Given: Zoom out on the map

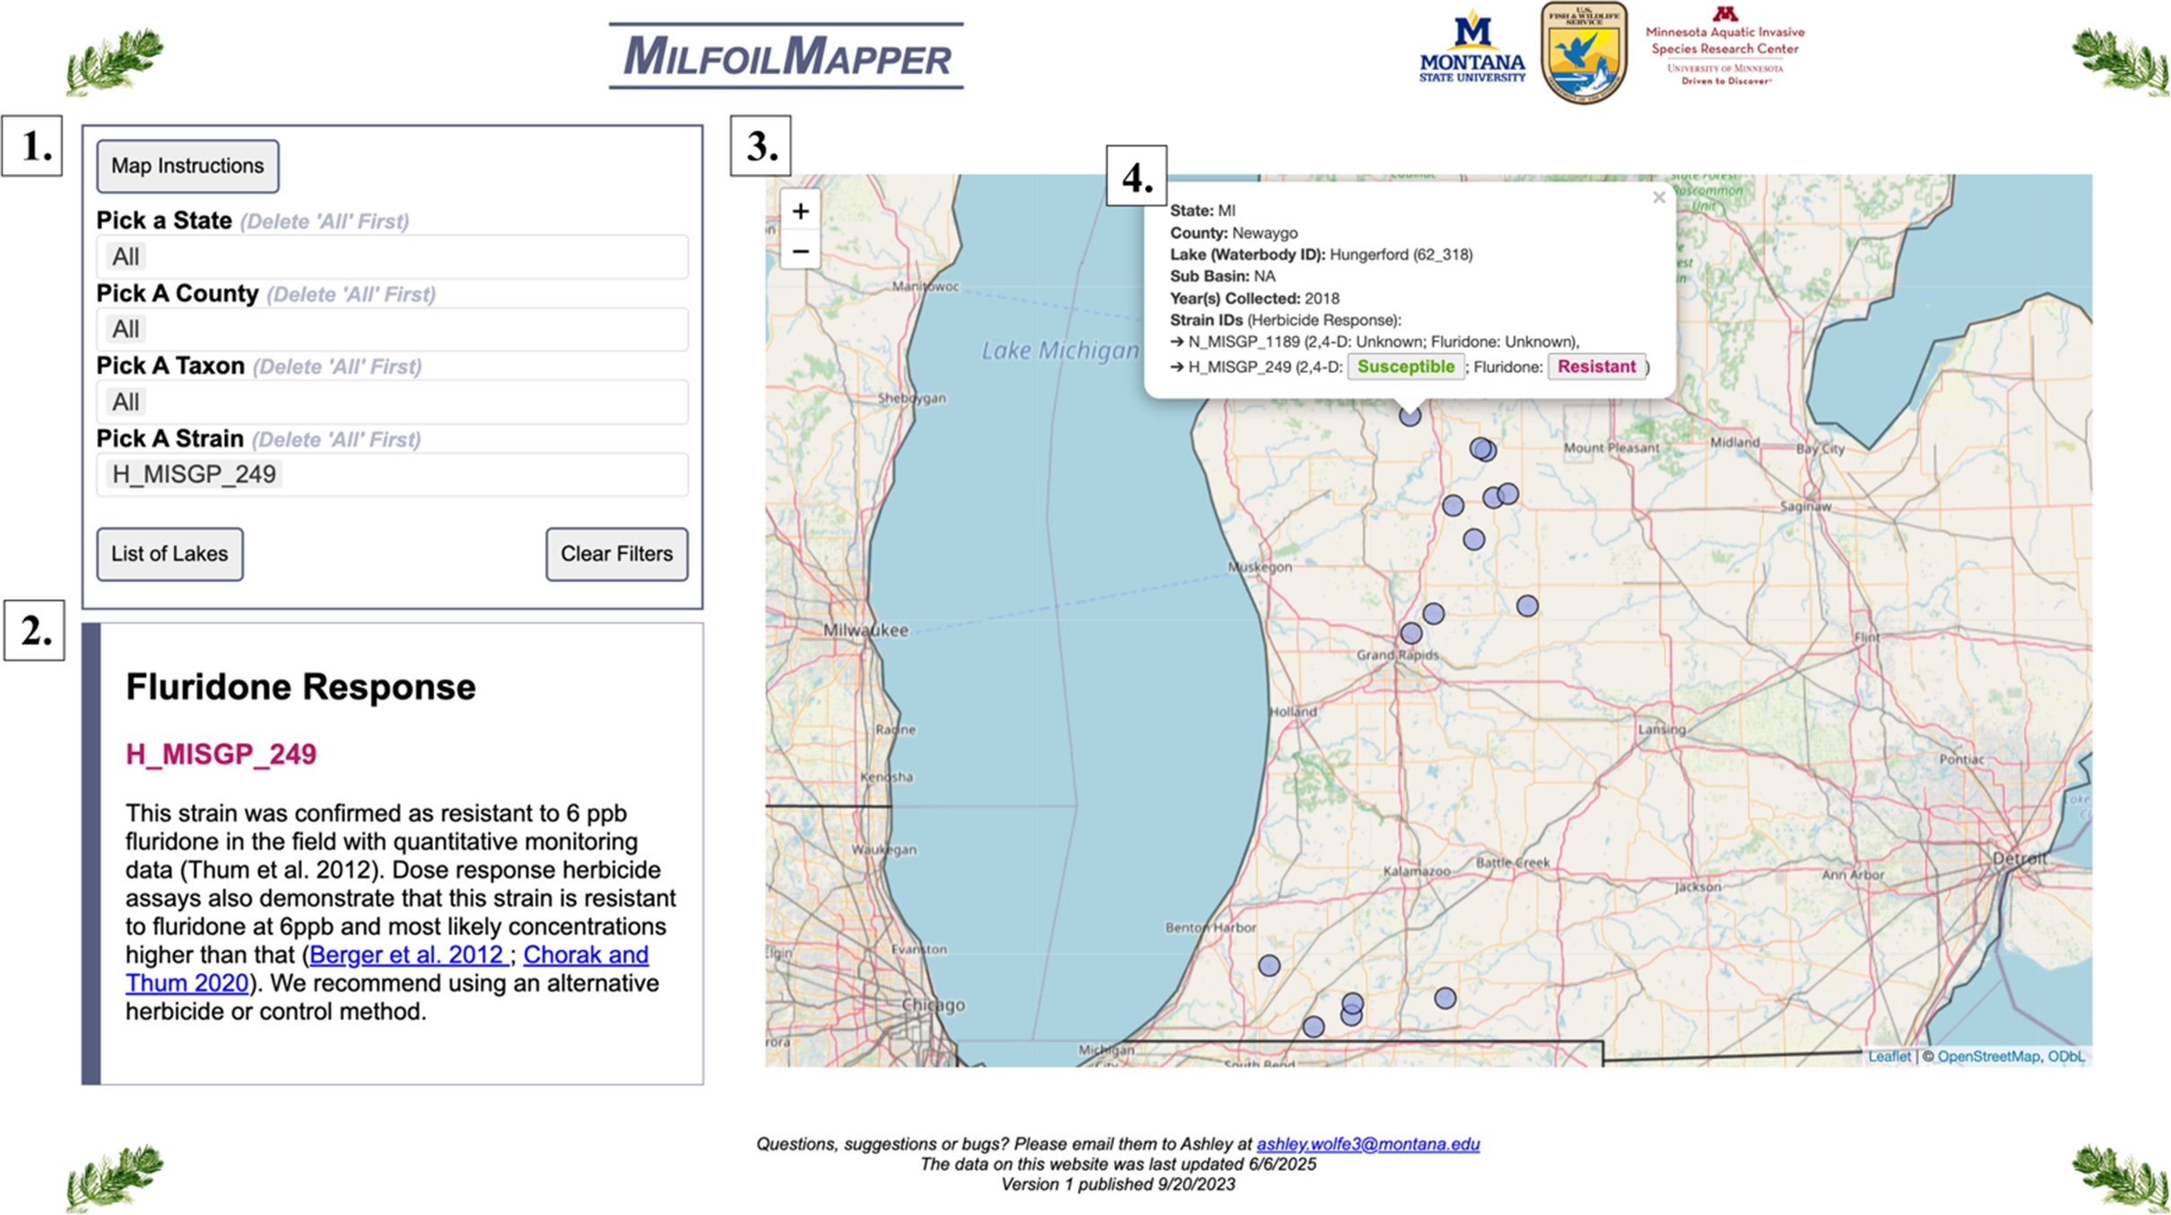Looking at the screenshot, I should 800,252.
